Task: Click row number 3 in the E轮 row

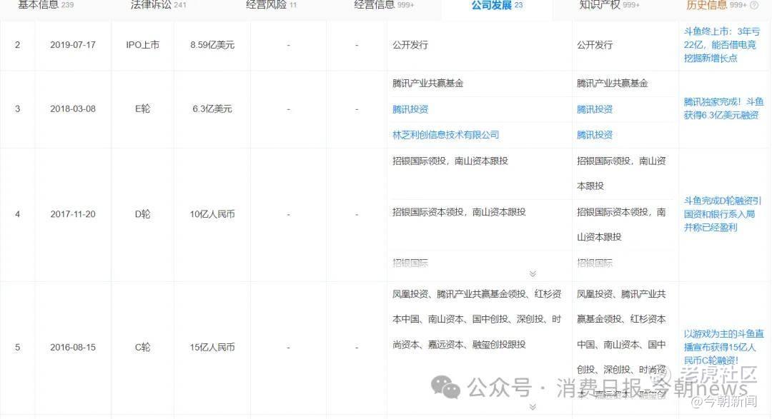Action: (x=18, y=108)
